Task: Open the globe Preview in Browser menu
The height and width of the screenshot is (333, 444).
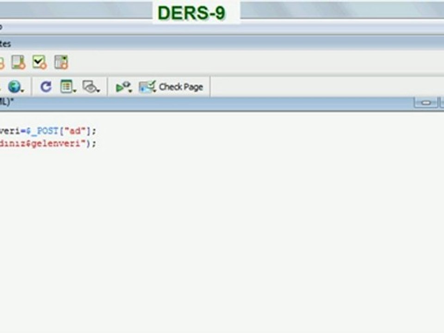Action: pyautogui.click(x=16, y=86)
